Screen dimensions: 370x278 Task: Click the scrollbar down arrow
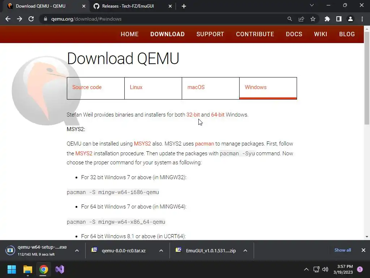pyautogui.click(x=367, y=237)
